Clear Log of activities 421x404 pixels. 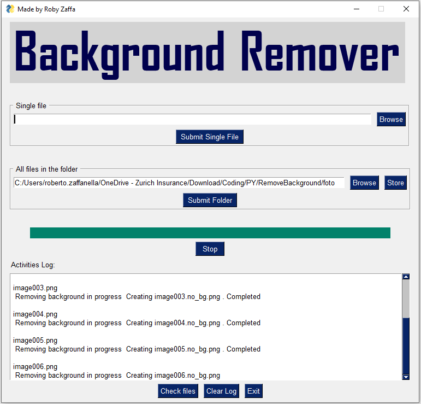pyautogui.click(x=222, y=391)
